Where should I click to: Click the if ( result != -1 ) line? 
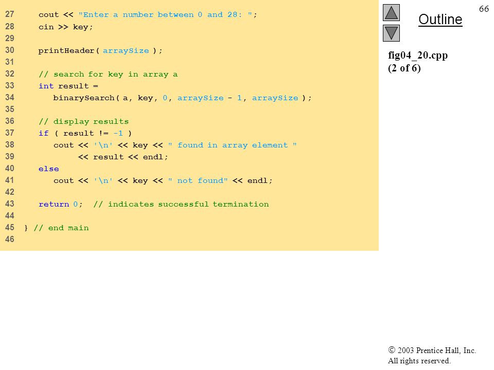click(85, 134)
